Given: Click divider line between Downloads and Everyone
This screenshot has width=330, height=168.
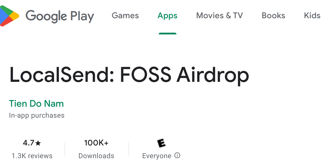Looking at the screenshot, I should coord(129,149).
